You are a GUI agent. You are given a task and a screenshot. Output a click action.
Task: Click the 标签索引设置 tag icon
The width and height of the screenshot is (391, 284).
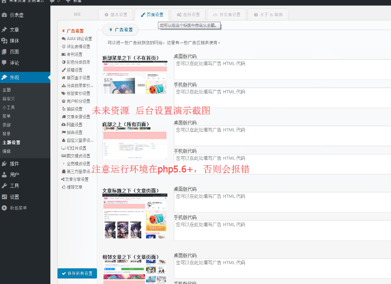pos(63,94)
